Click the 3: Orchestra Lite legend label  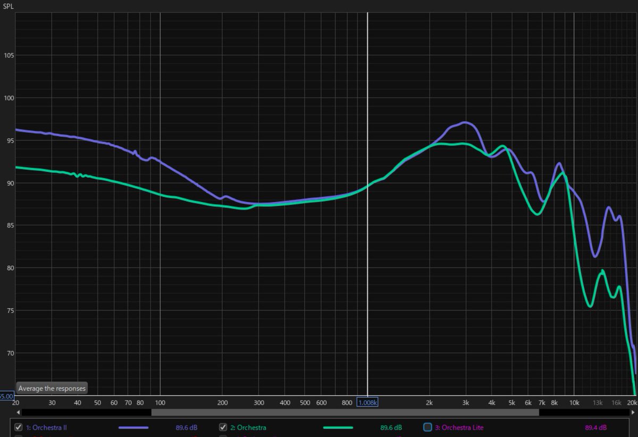tap(459, 427)
